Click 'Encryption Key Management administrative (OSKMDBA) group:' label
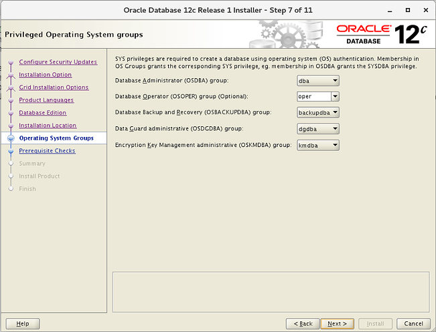 (203, 145)
